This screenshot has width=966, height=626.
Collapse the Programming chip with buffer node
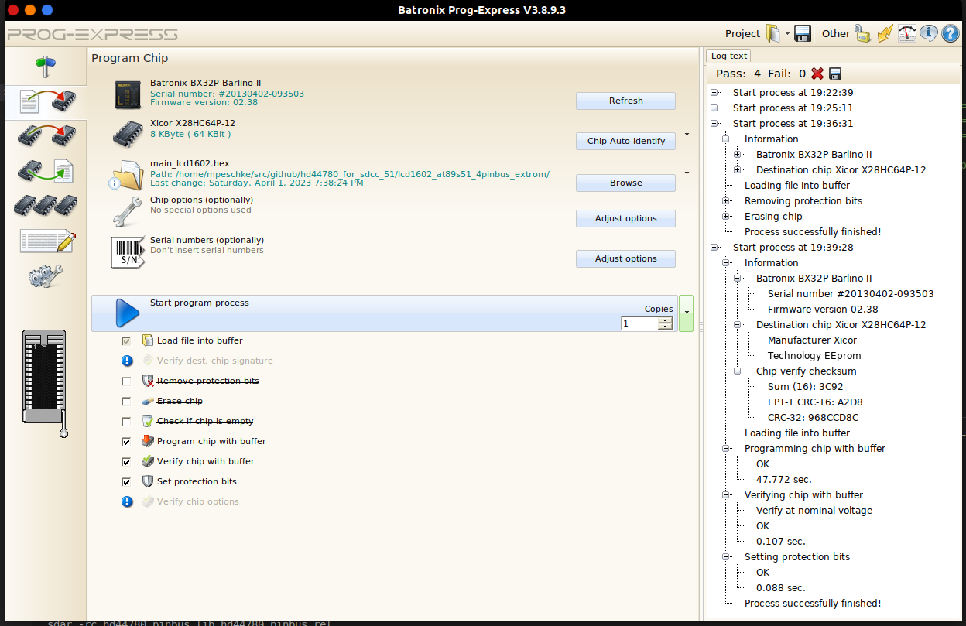[x=726, y=449]
